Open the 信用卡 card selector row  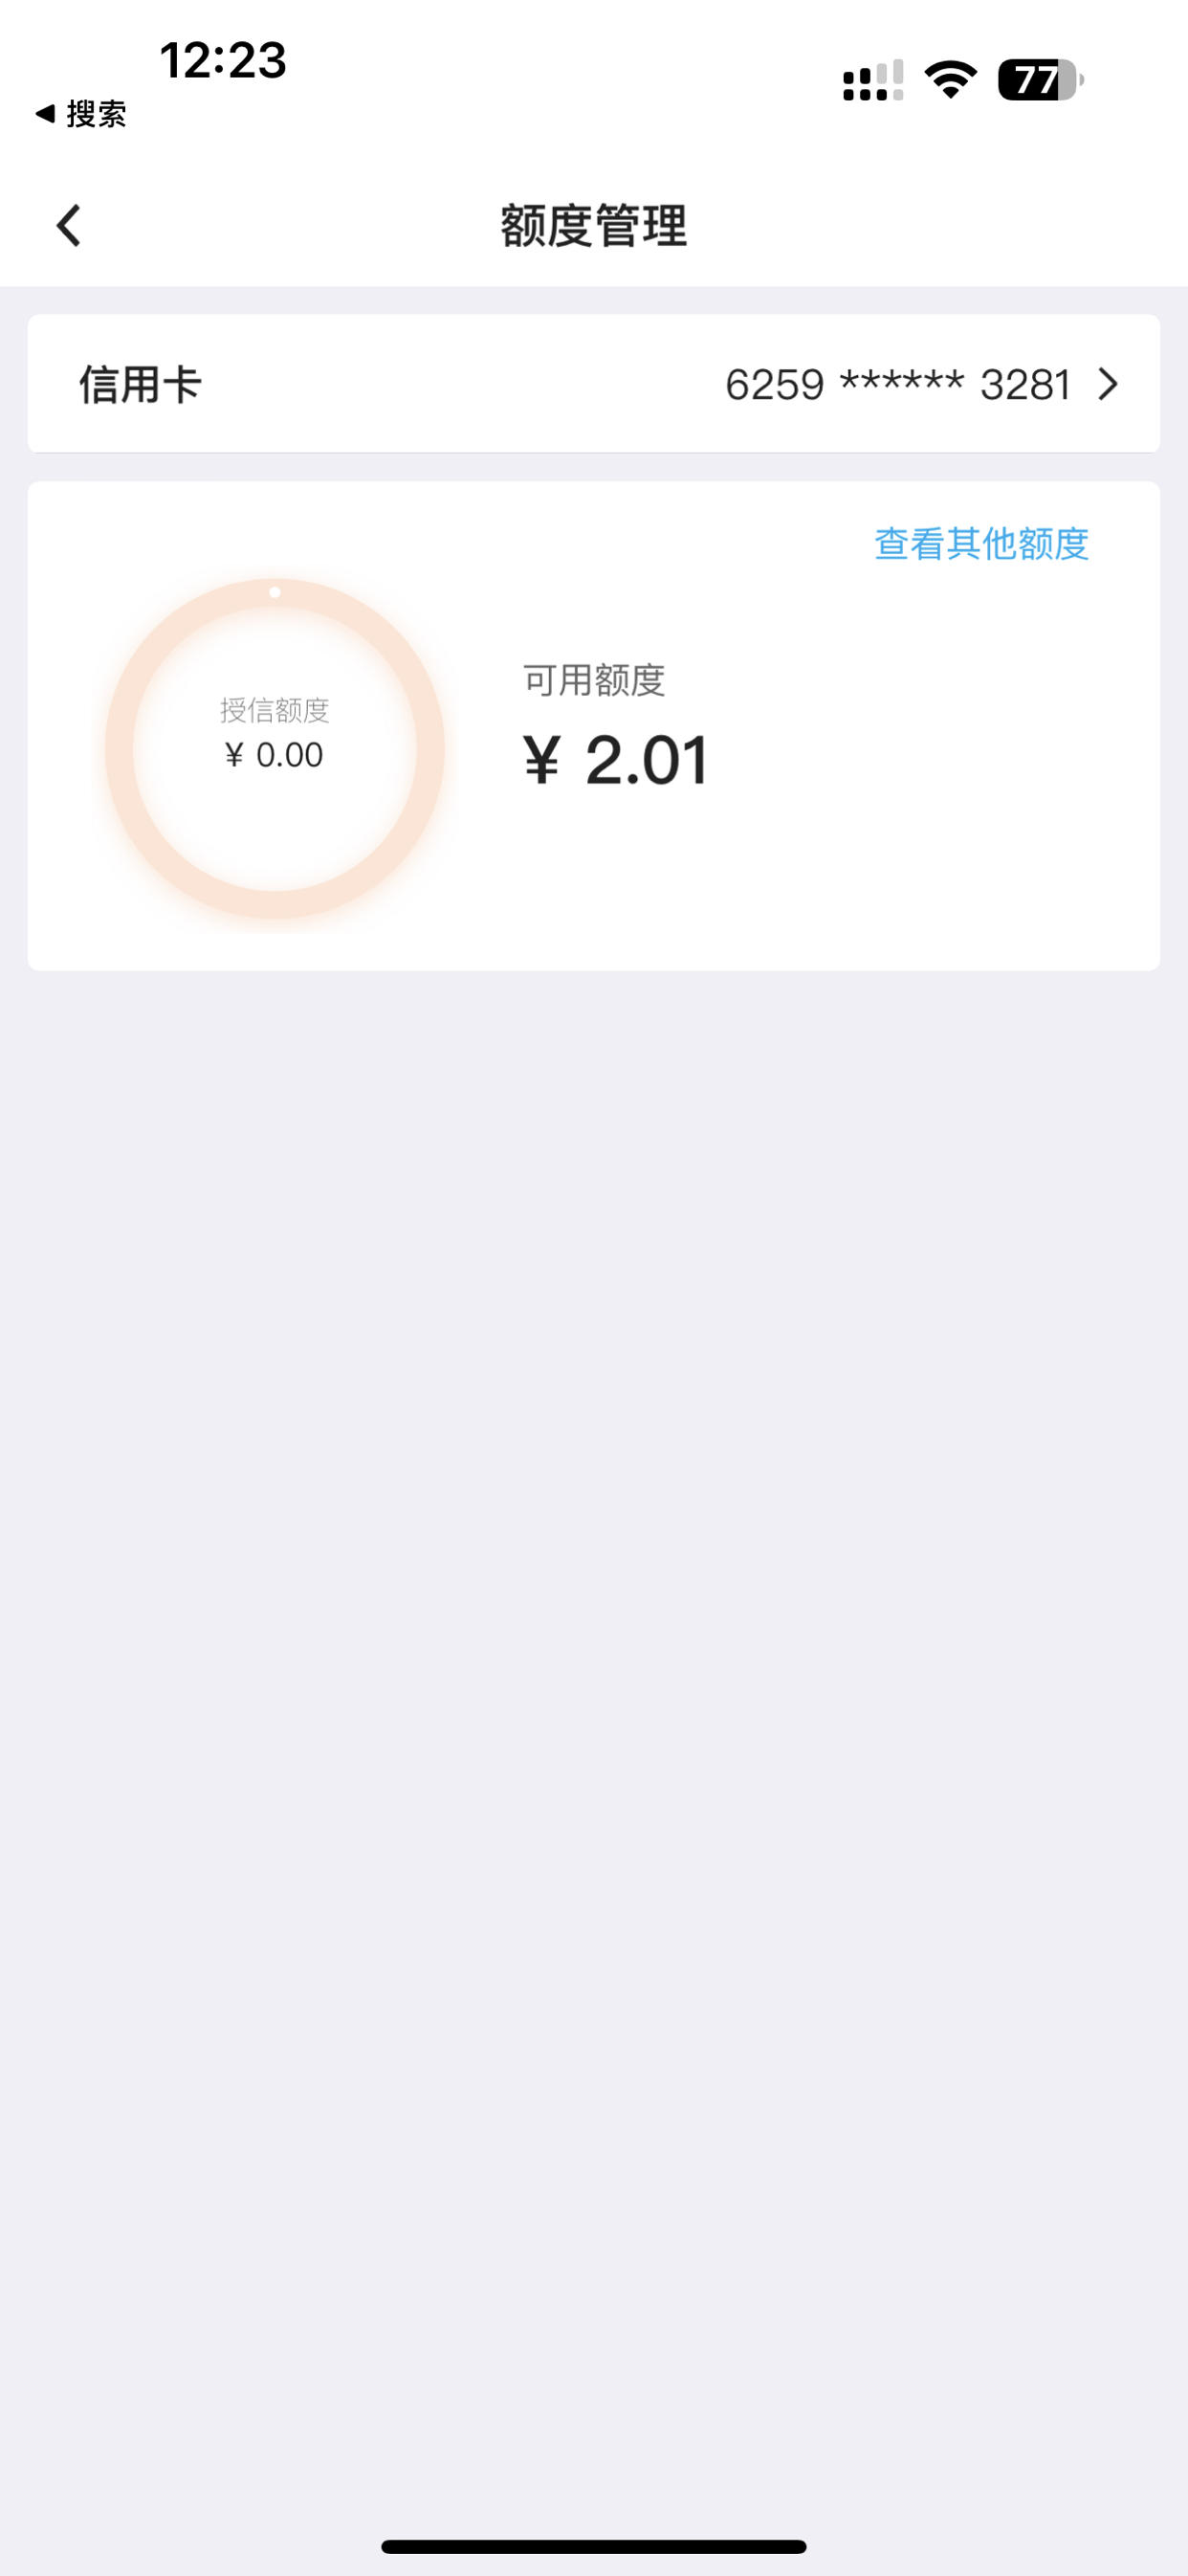coord(594,384)
